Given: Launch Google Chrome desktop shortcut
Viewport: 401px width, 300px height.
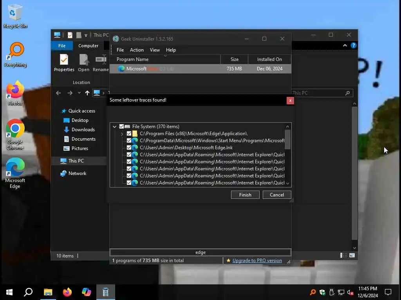Looking at the screenshot, I should point(15,135).
